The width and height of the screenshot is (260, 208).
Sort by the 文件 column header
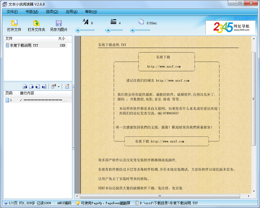click(27, 38)
